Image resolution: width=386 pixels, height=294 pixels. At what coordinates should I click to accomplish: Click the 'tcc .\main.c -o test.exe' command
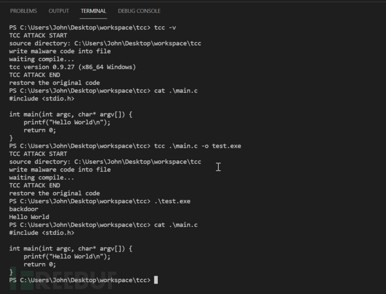[x=197, y=146]
